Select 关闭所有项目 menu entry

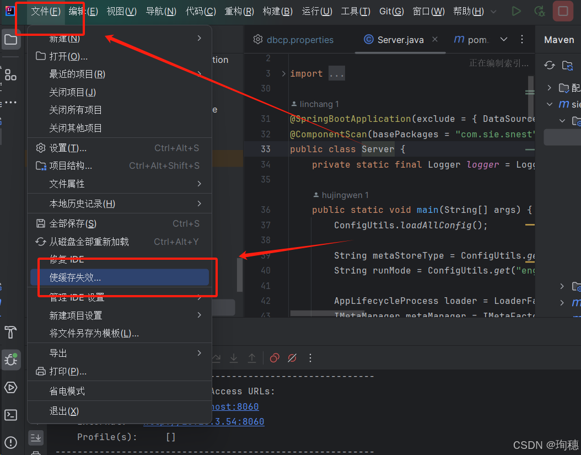(x=120, y=110)
